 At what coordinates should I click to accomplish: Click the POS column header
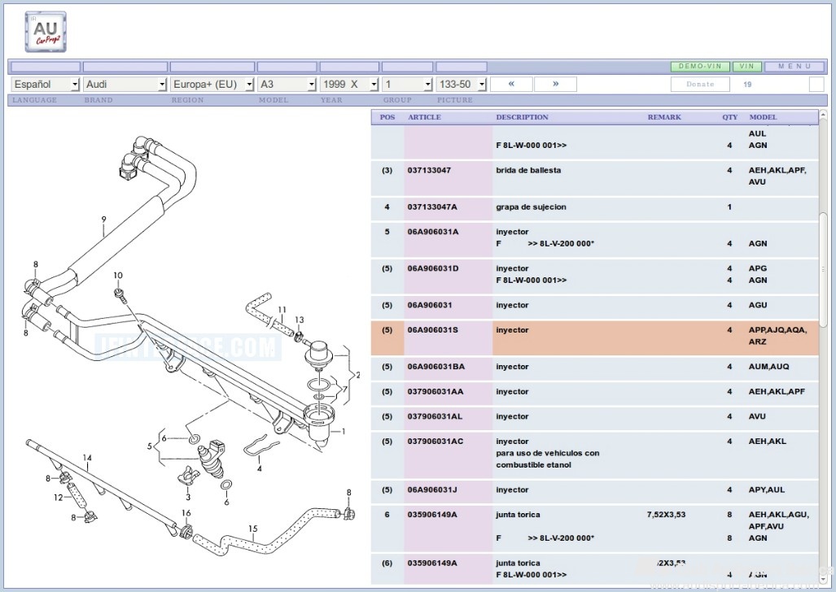[387, 117]
